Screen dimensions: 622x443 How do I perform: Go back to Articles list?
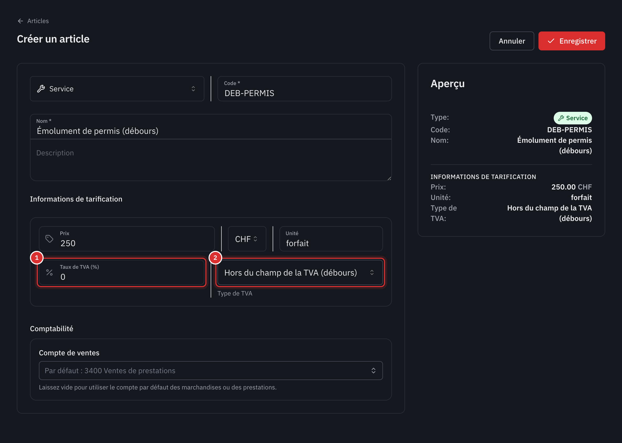[x=33, y=21]
